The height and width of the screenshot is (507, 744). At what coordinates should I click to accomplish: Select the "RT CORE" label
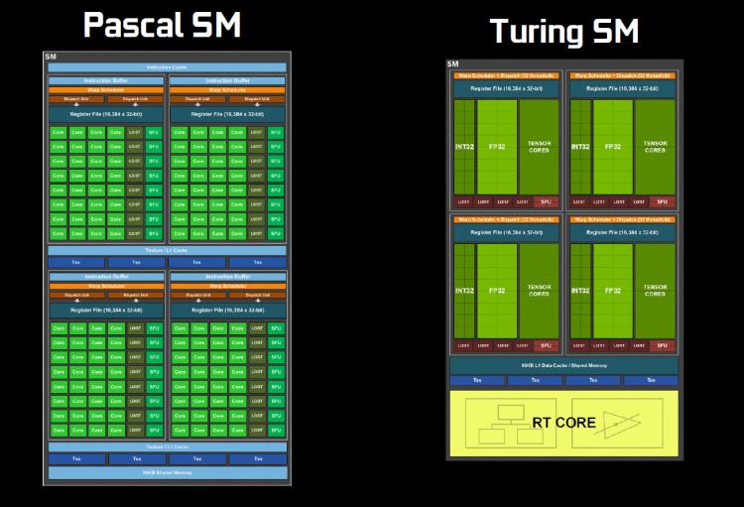pyautogui.click(x=563, y=423)
